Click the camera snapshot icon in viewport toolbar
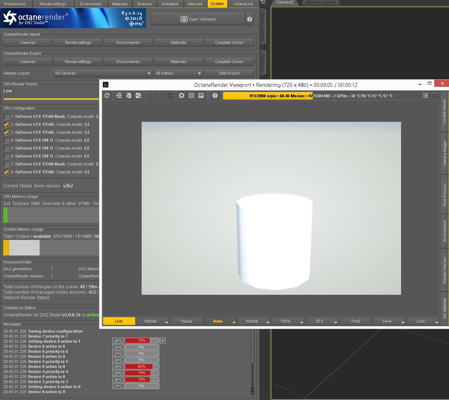The width and height of the screenshot is (449, 400). (x=435, y=95)
